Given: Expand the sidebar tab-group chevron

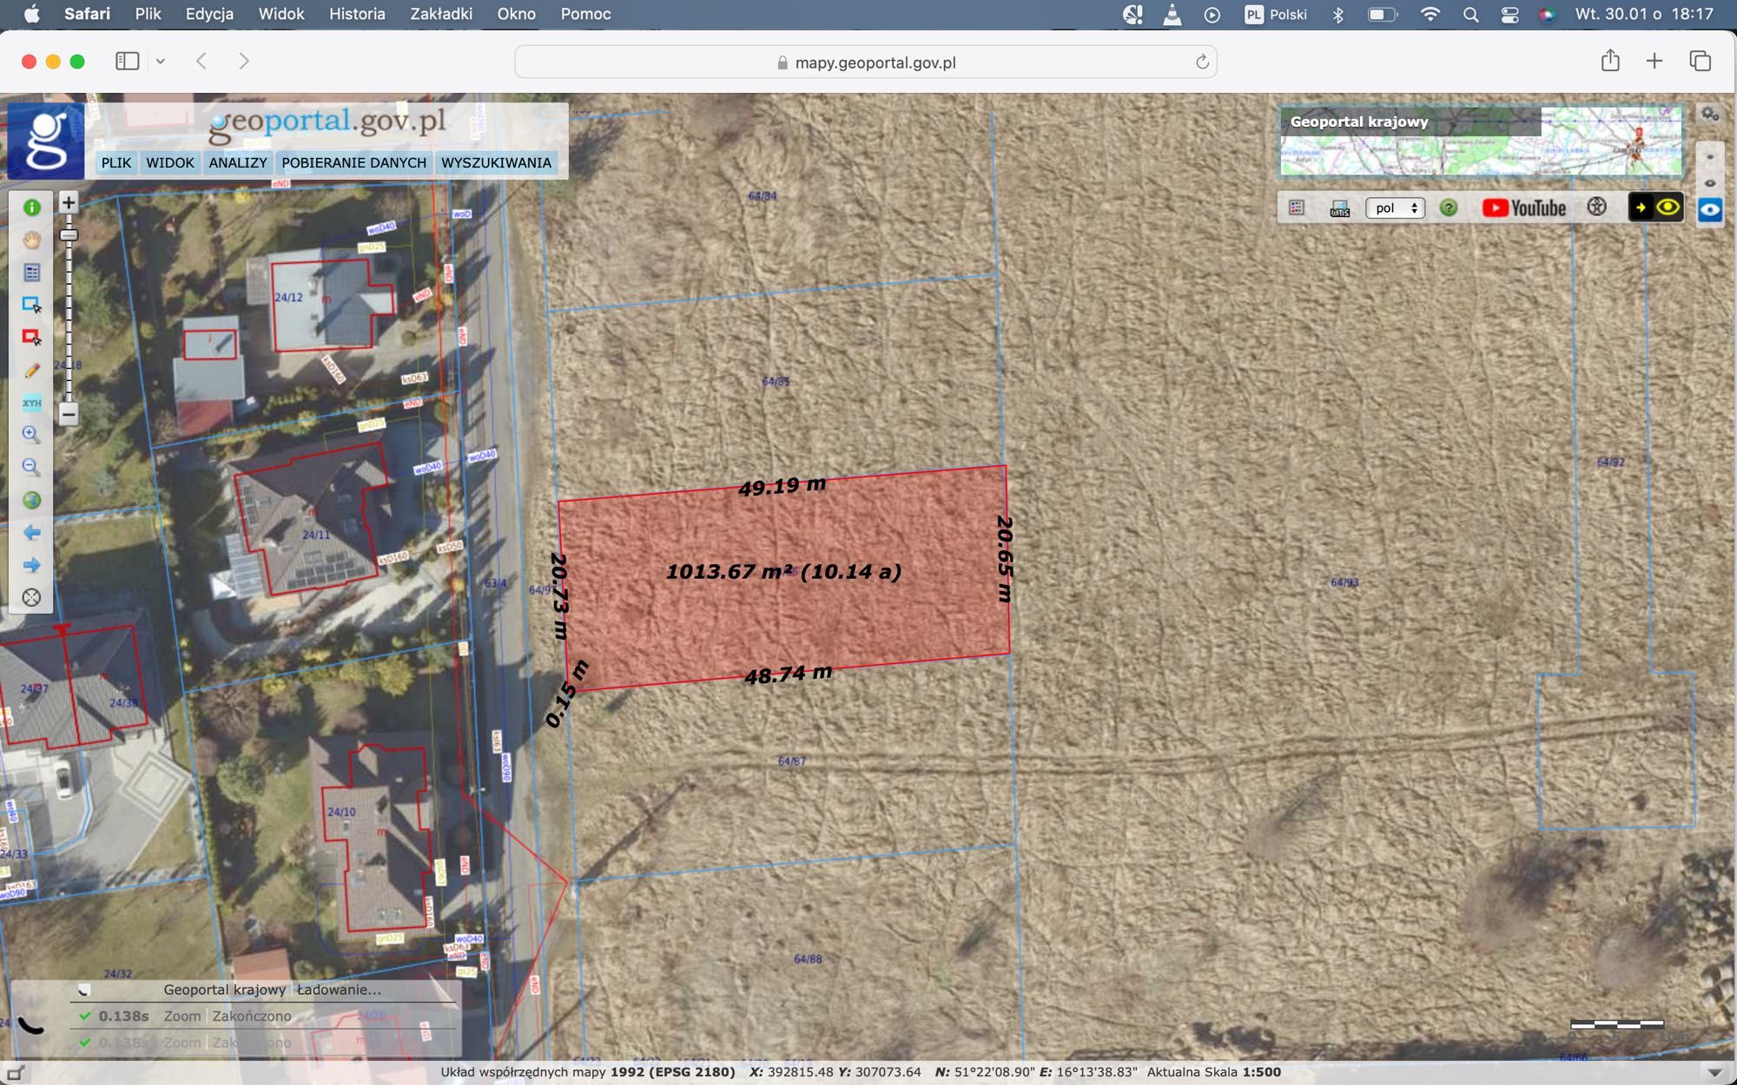Looking at the screenshot, I should click(161, 62).
